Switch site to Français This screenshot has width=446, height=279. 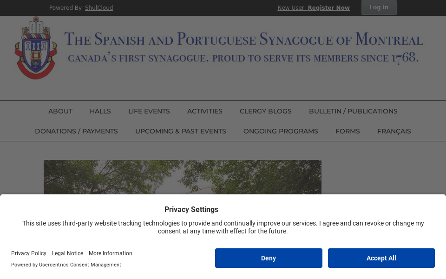[x=394, y=131]
